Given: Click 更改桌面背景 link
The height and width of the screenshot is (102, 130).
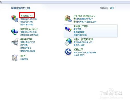Looking at the screenshot, I should [79, 32].
